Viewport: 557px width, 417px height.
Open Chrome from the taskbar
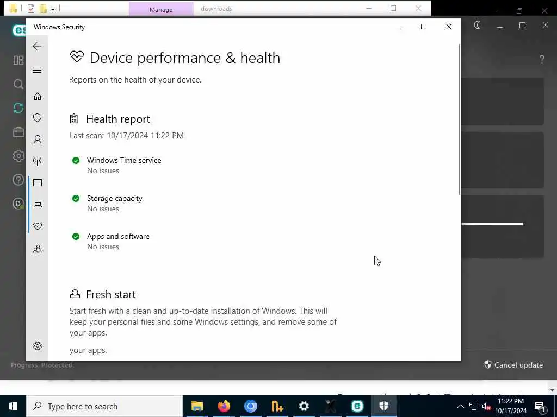point(250,406)
